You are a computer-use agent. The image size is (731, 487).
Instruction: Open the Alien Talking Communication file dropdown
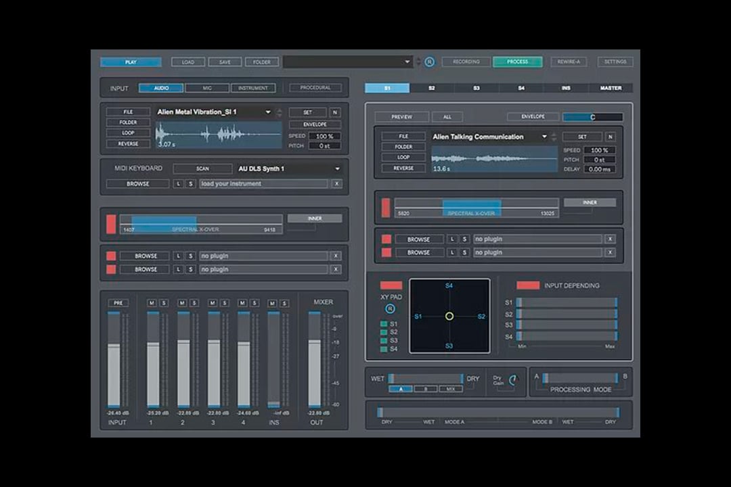(x=544, y=137)
